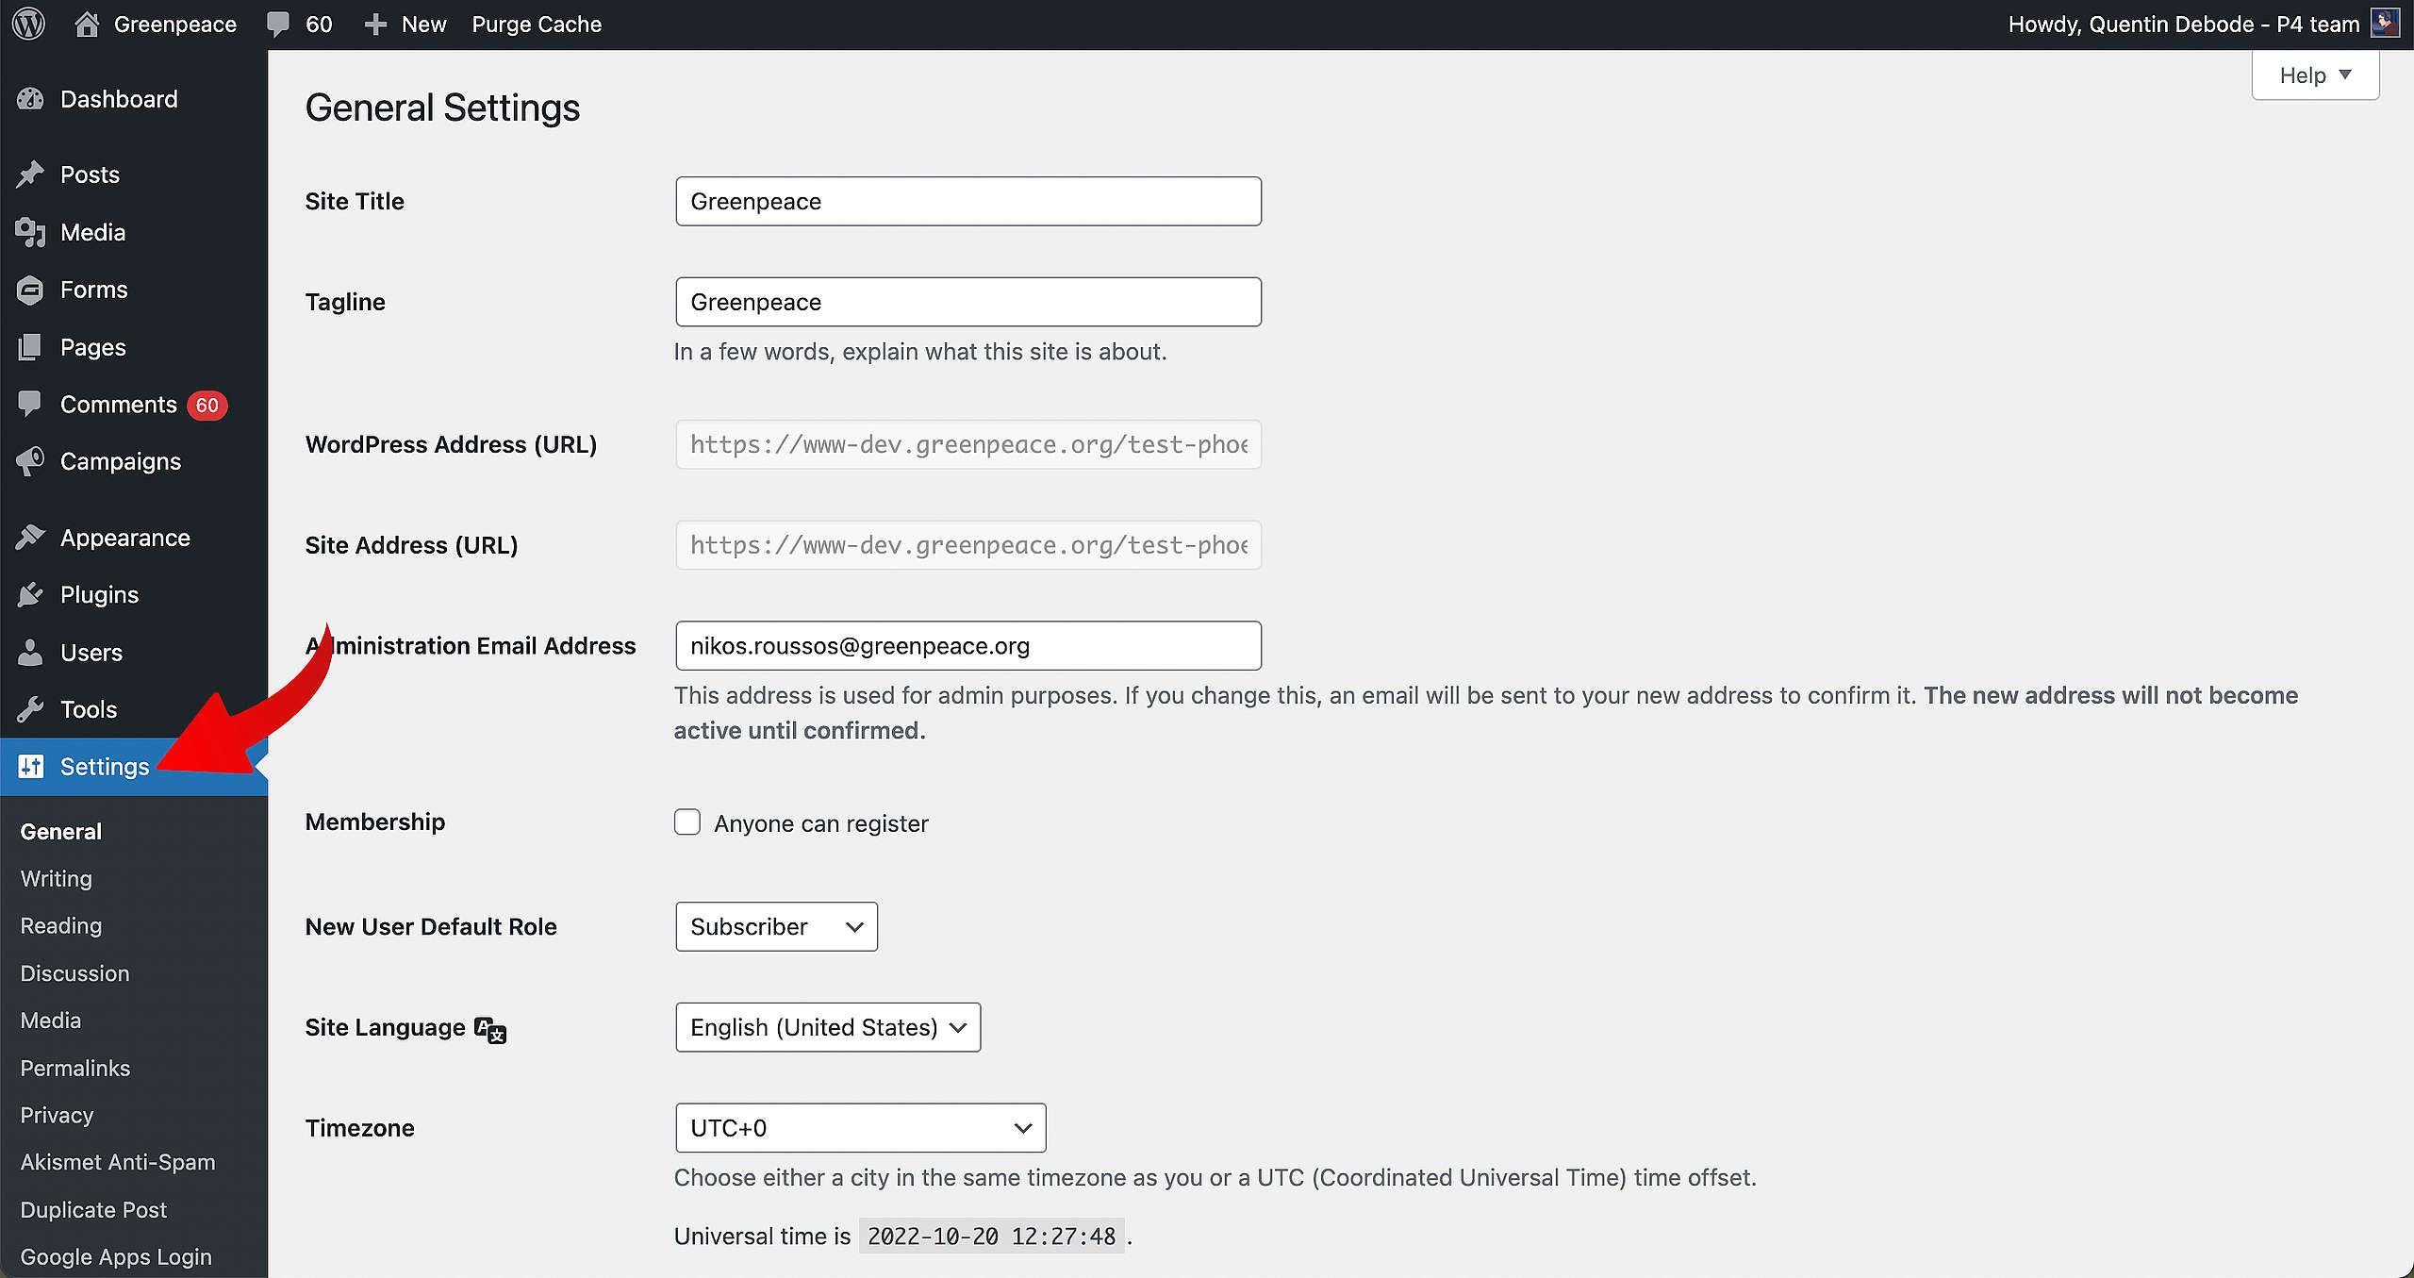The width and height of the screenshot is (2414, 1278).
Task: Open the Posts menu
Action: click(x=90, y=174)
